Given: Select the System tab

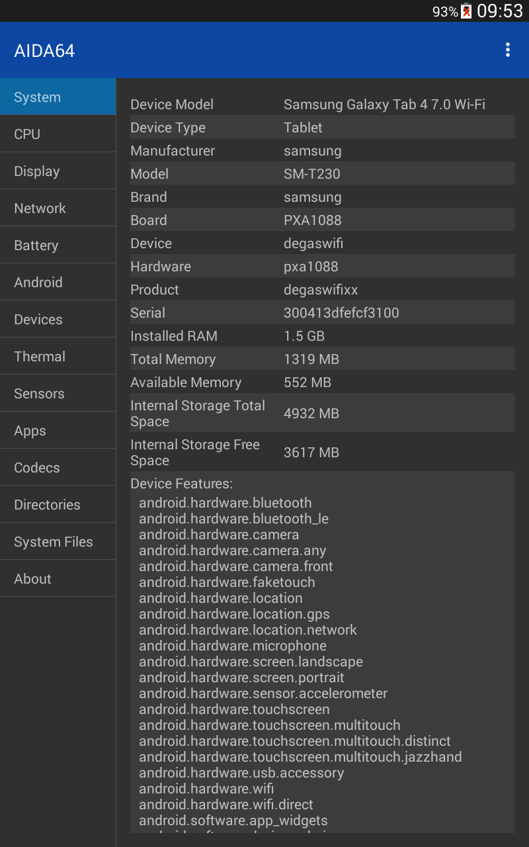Looking at the screenshot, I should (58, 97).
